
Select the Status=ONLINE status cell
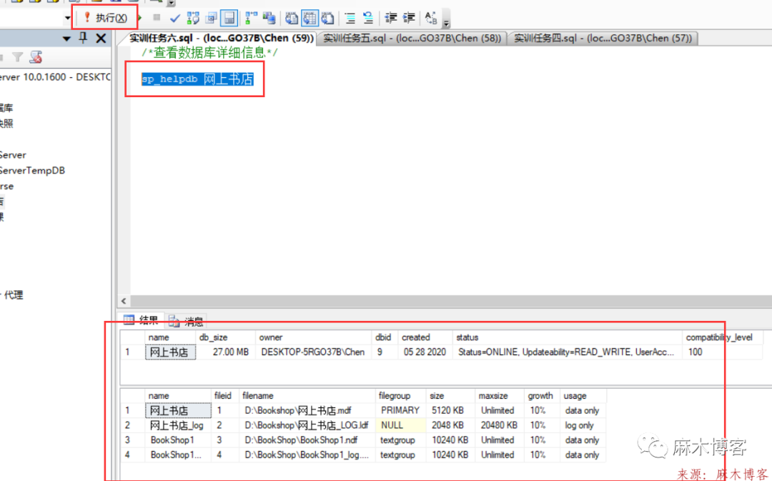[x=567, y=352]
